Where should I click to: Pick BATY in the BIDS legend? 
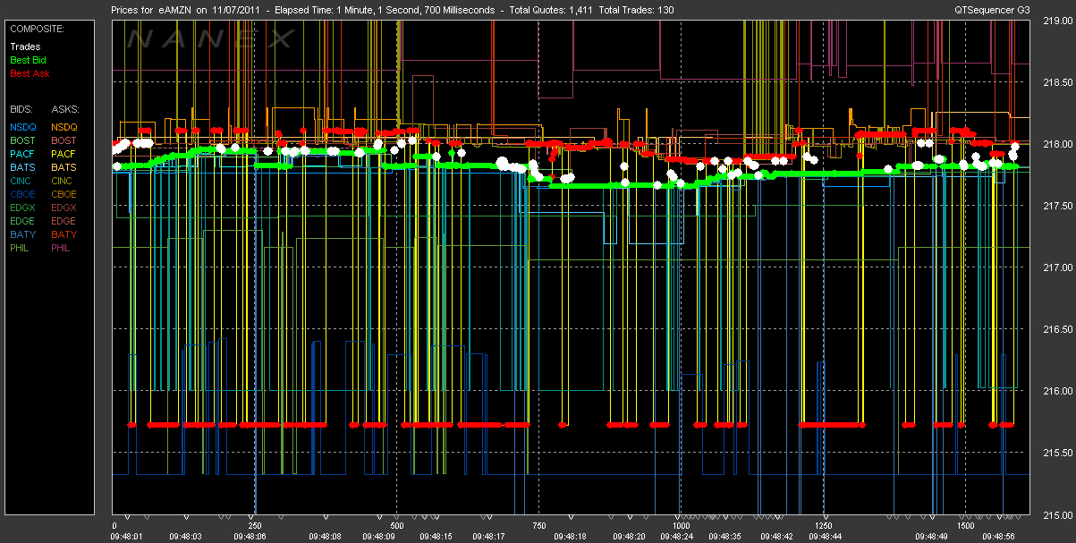pos(22,234)
